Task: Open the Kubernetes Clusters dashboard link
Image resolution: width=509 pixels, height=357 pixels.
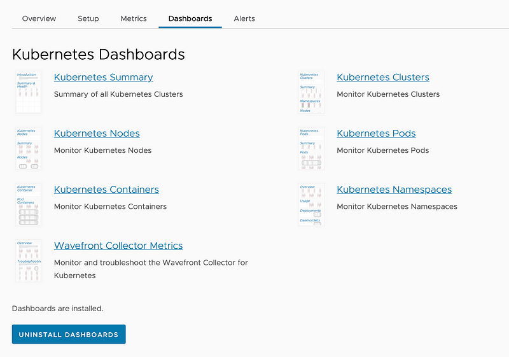Action: pyautogui.click(x=383, y=77)
